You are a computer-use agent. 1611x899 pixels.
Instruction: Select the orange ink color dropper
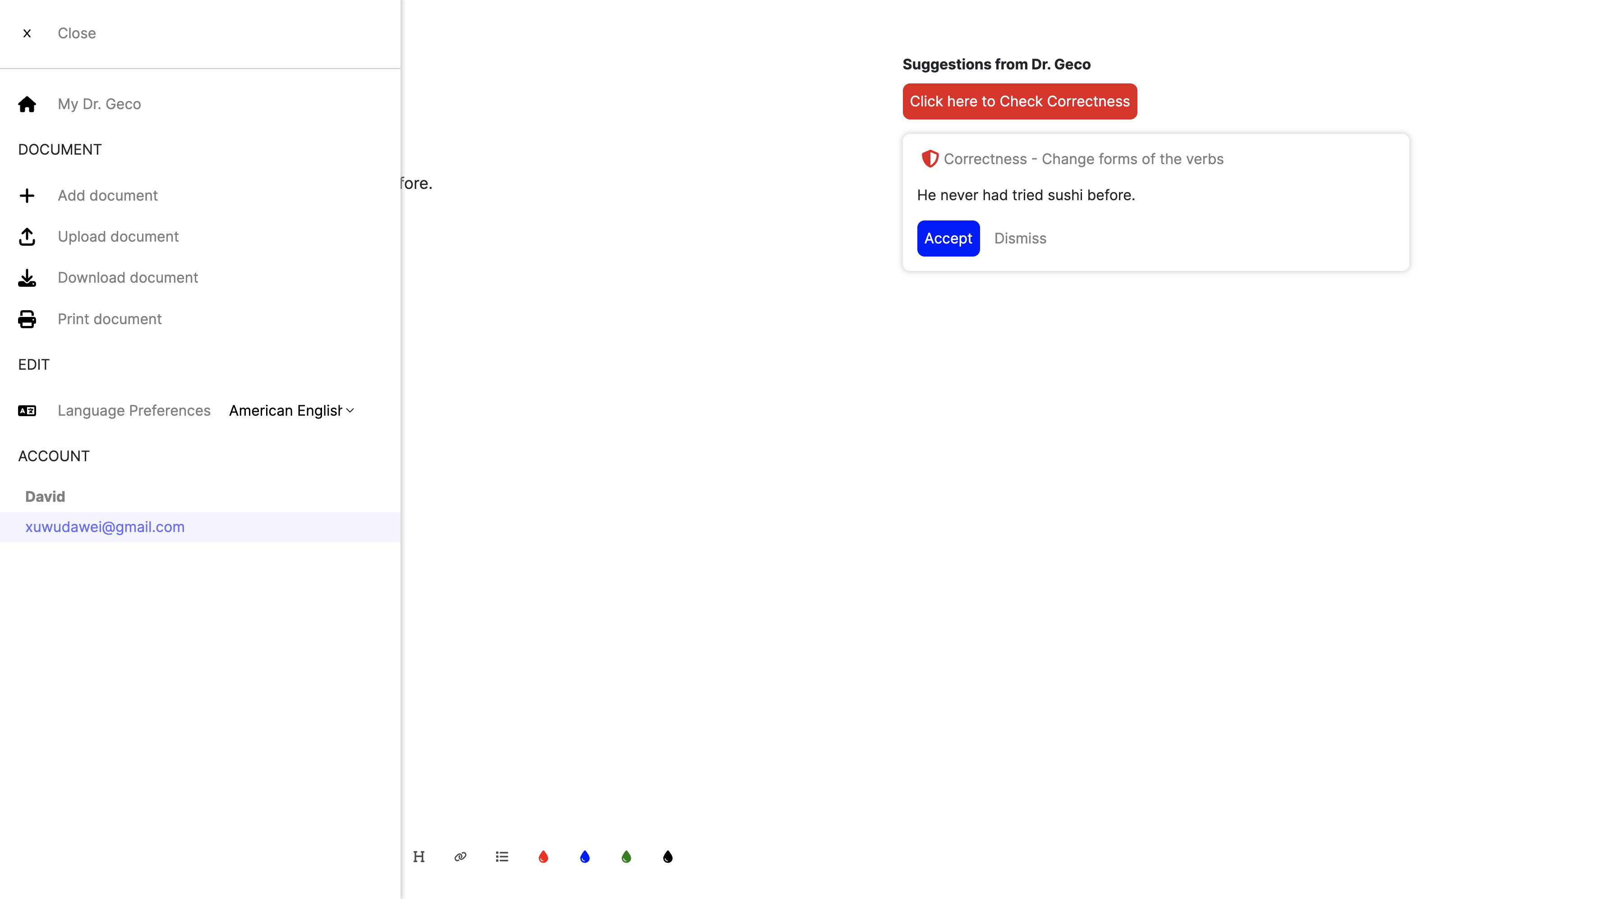tap(543, 857)
